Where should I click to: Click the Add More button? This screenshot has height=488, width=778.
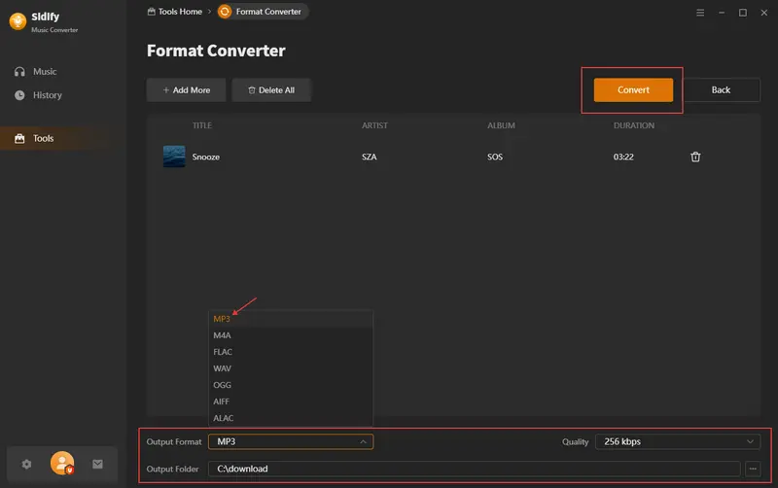point(186,89)
